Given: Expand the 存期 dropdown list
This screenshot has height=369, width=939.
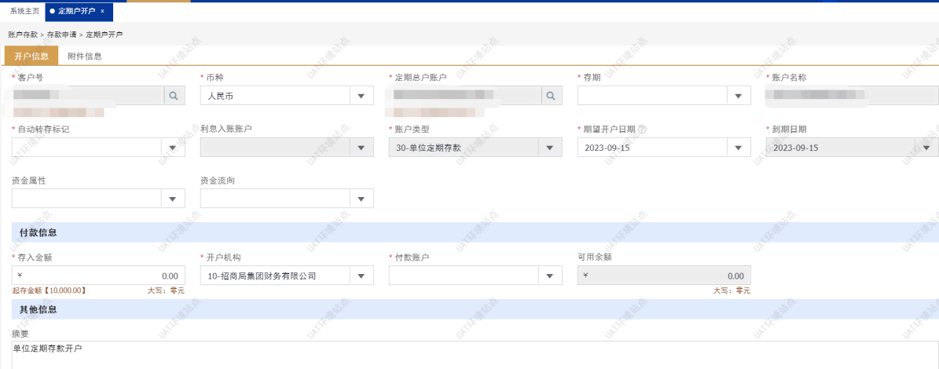Looking at the screenshot, I should 738,96.
